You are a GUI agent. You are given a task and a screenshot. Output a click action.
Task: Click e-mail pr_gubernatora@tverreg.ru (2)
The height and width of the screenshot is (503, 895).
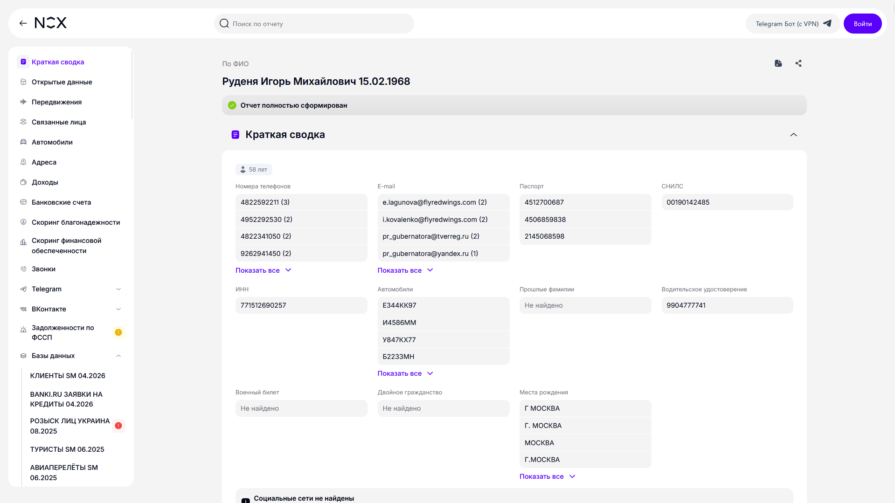(444, 236)
